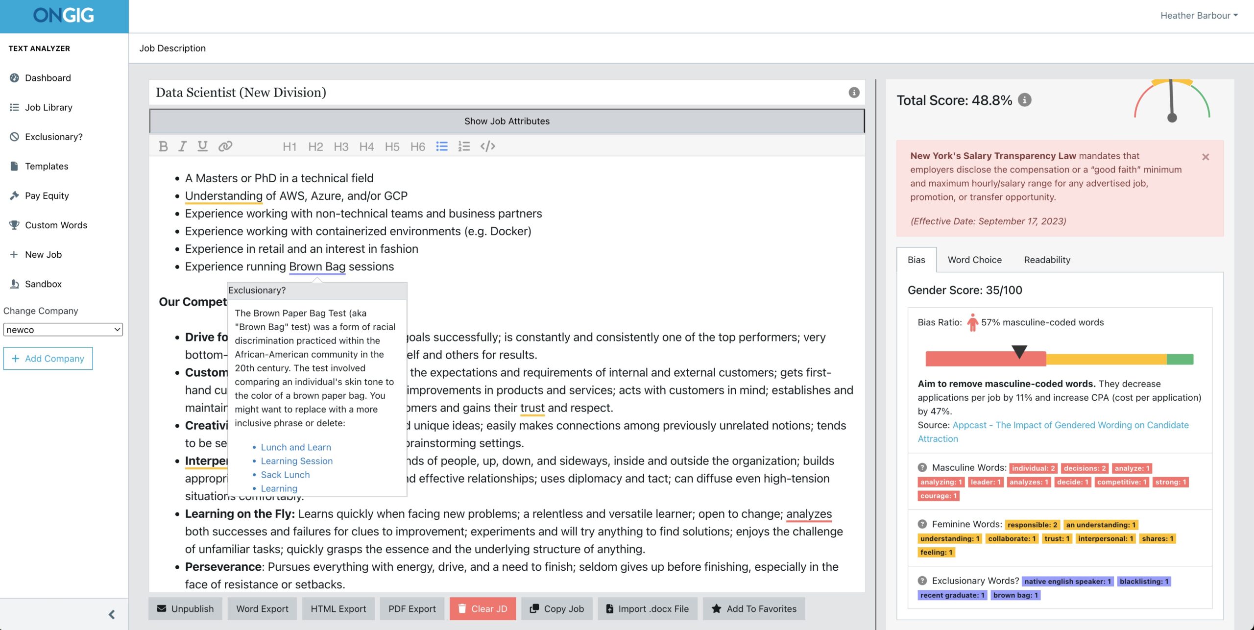The image size is (1254, 630).
Task: Apply H3 heading style
Action: (x=341, y=146)
